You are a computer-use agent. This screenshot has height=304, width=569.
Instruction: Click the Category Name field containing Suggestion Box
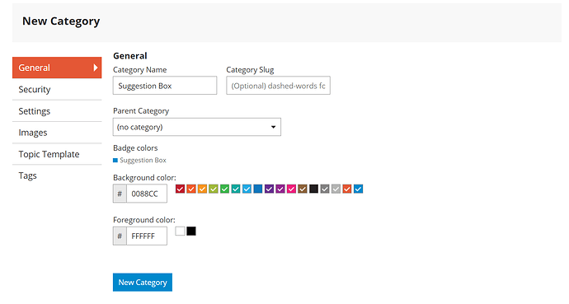pos(165,86)
